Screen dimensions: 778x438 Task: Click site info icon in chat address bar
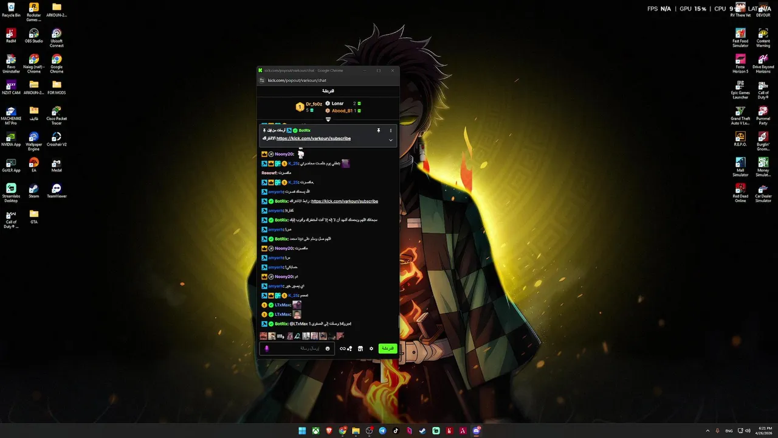[262, 80]
